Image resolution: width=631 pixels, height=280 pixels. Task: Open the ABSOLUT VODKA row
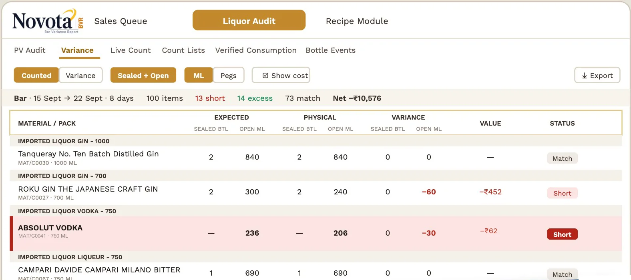(316, 234)
